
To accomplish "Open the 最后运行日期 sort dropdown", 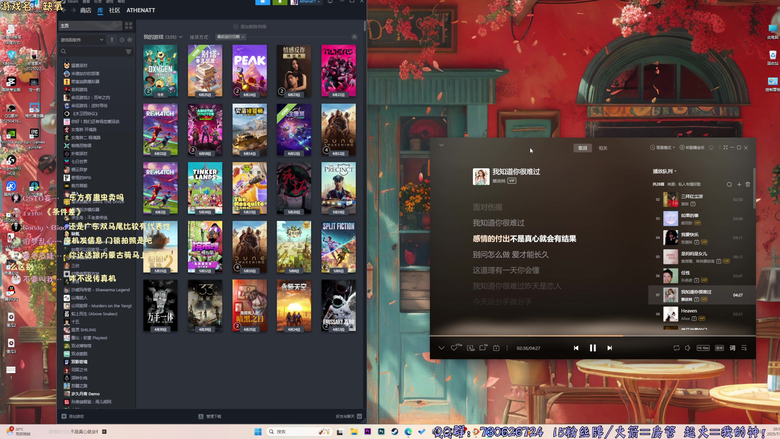I will [231, 37].
